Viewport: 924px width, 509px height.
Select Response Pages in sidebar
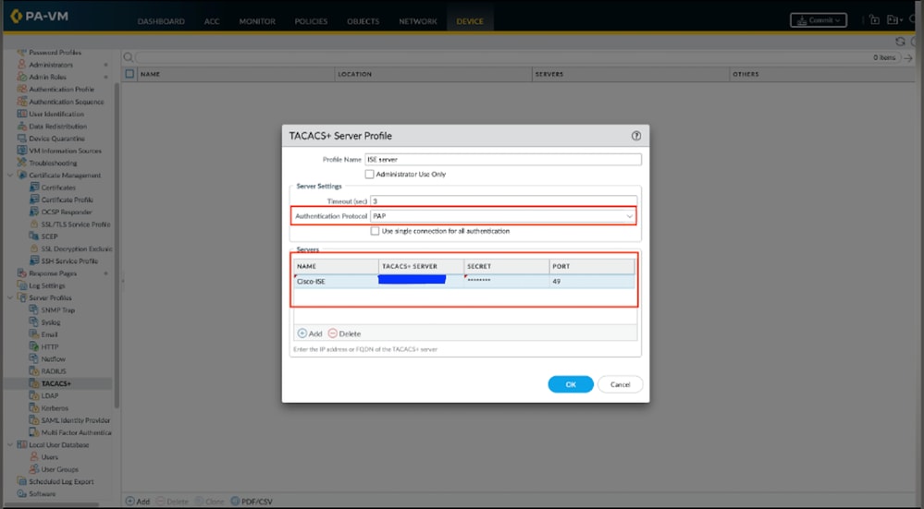[53, 273]
